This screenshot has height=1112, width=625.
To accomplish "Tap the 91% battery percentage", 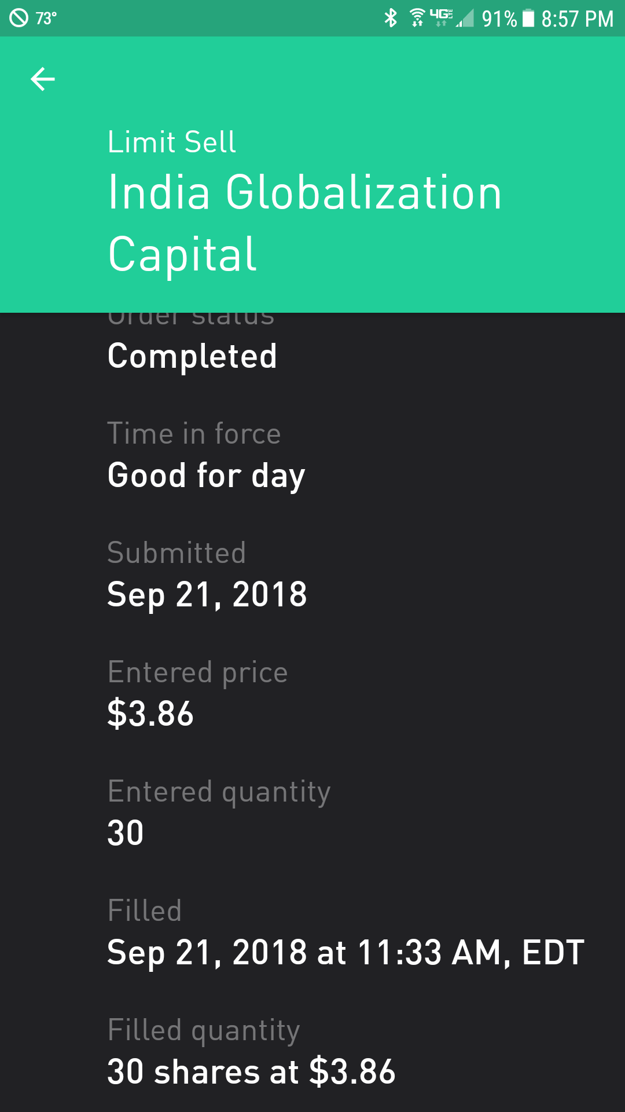I will (x=499, y=19).
